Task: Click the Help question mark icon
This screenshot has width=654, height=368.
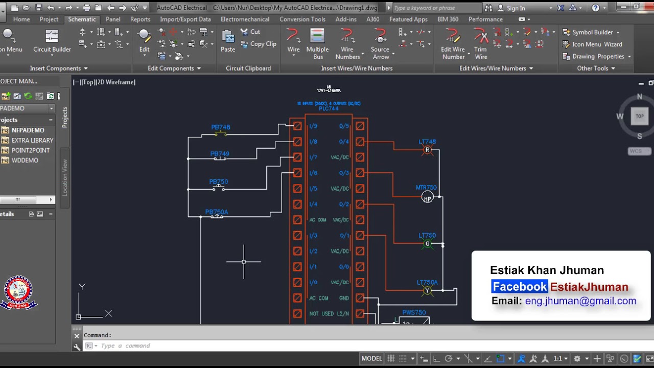Action: [596, 8]
